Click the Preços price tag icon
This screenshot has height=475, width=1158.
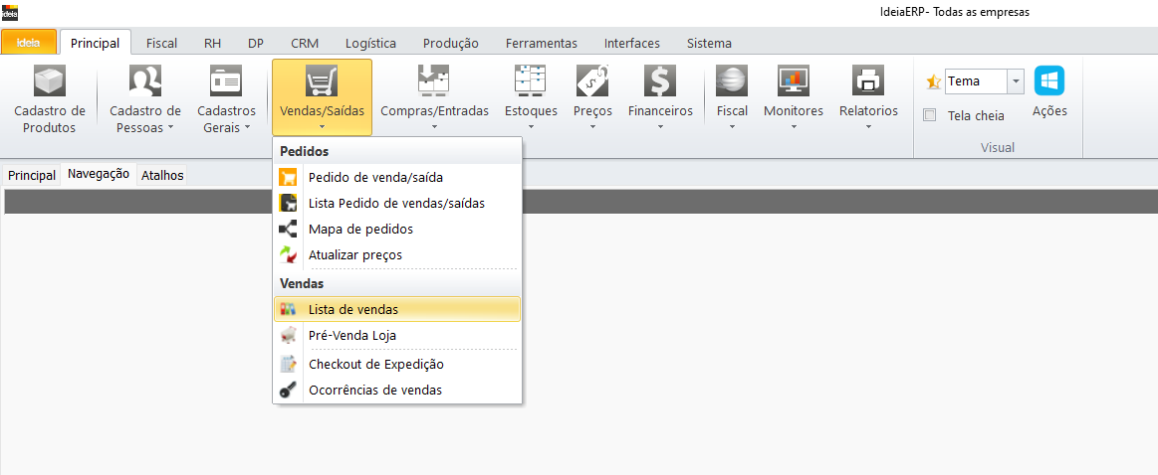[x=592, y=80]
